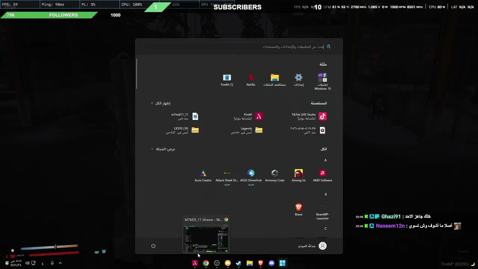This screenshot has width=478, height=269.
Task: Click Show all recommended items
Action: (161, 103)
